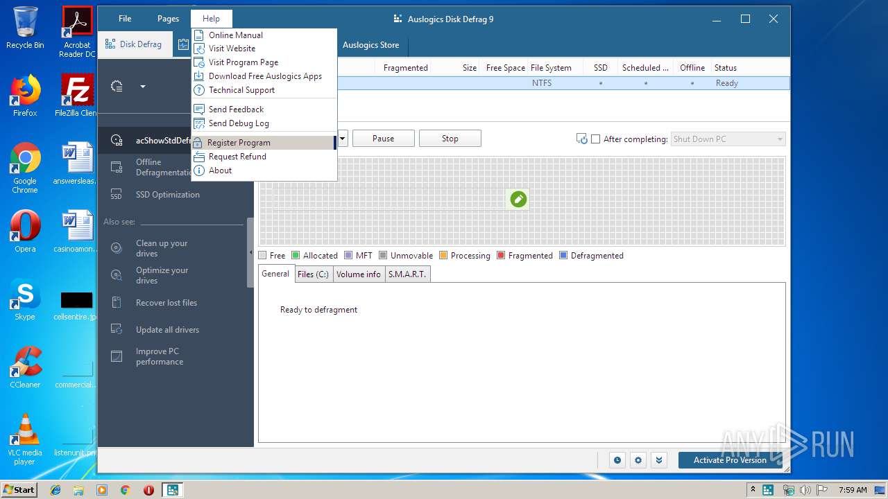Click the Stop button
Screen dimensions: 888x499
tap(450, 139)
